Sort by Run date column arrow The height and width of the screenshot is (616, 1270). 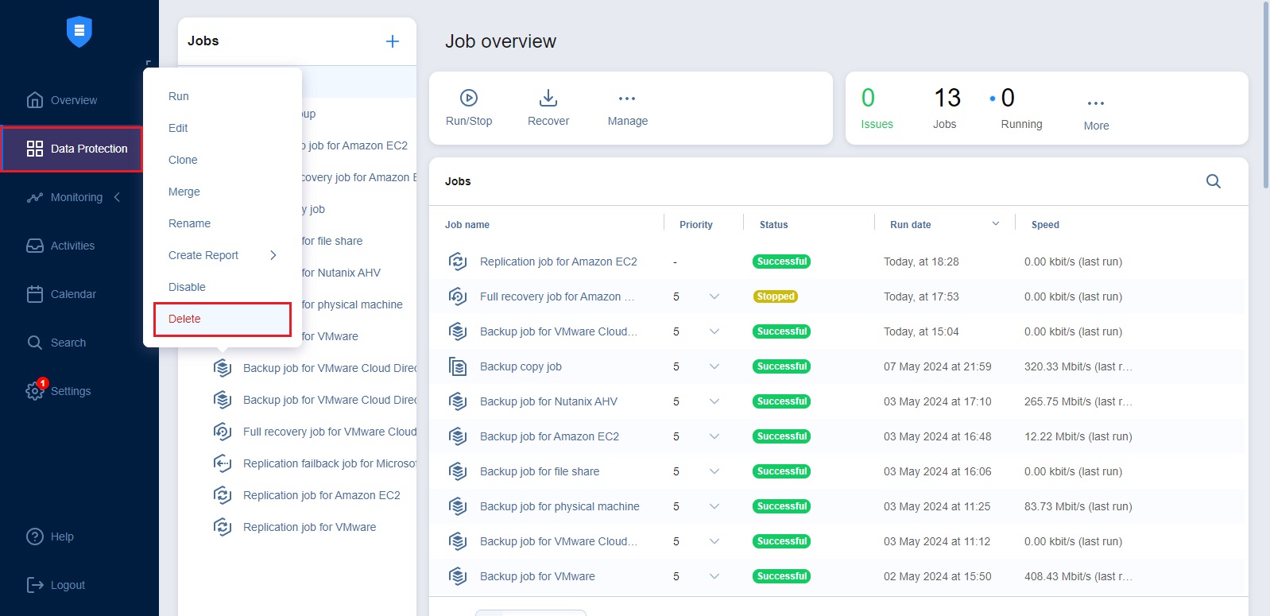coord(996,224)
